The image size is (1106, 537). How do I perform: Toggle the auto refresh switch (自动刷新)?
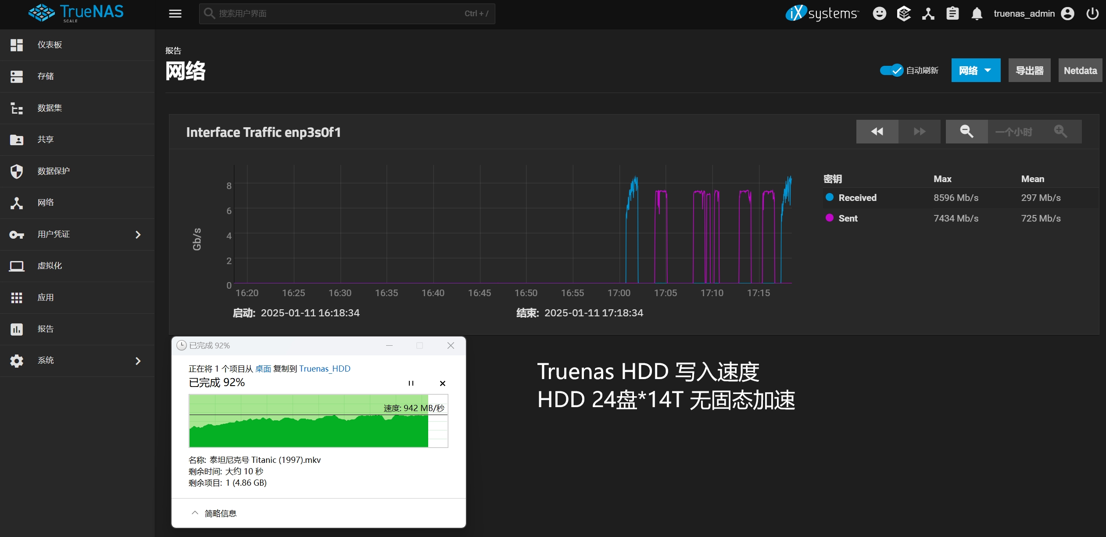coord(891,70)
